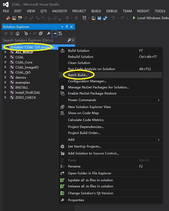
Task: Choose Change Solution's Qt Version
Action: [110, 193]
